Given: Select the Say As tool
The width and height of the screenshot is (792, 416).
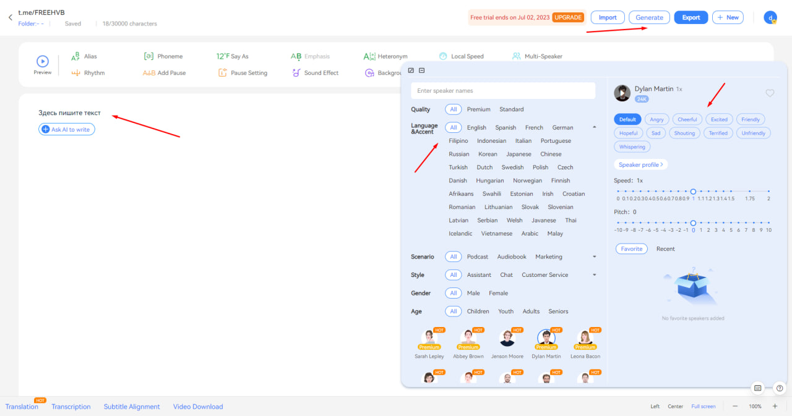Looking at the screenshot, I should (233, 56).
